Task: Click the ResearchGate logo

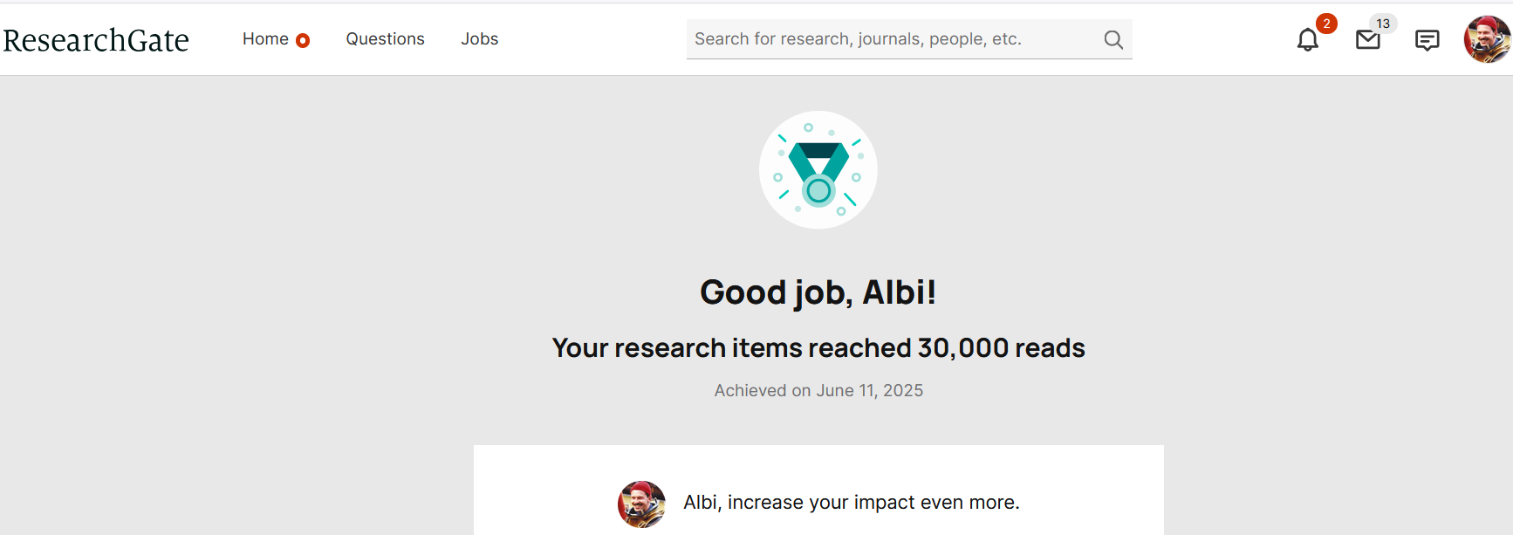Action: [x=96, y=40]
